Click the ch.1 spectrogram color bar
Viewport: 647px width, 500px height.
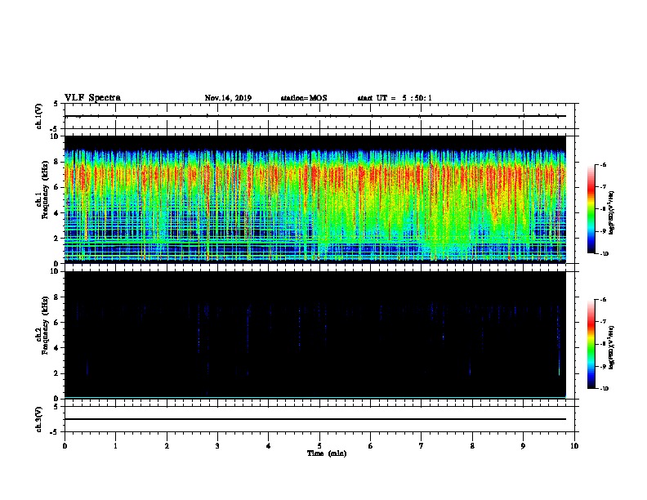591,209
